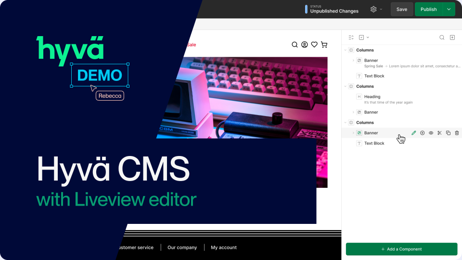Click the green Publish button
This screenshot has width=462, height=260.
pos(428,9)
